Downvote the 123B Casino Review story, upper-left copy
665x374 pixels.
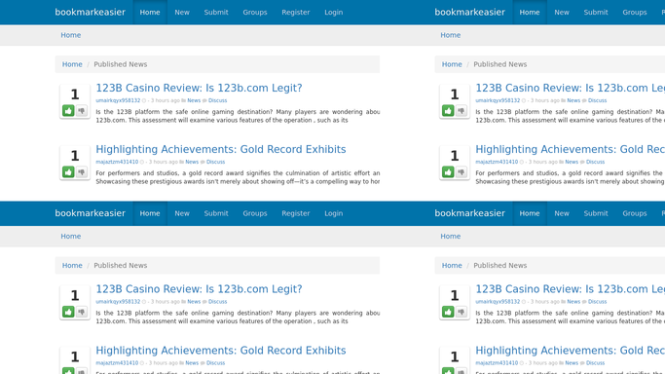click(x=82, y=111)
